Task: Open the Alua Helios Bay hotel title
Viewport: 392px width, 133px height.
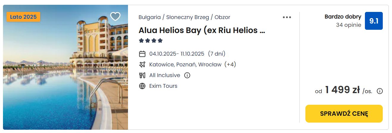Action: (x=202, y=30)
